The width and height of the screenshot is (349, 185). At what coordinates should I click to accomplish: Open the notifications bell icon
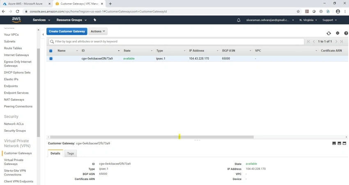click(x=239, y=20)
